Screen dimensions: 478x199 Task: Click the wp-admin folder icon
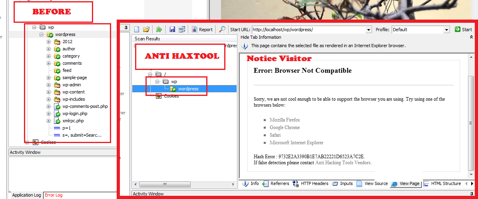pos(57,85)
